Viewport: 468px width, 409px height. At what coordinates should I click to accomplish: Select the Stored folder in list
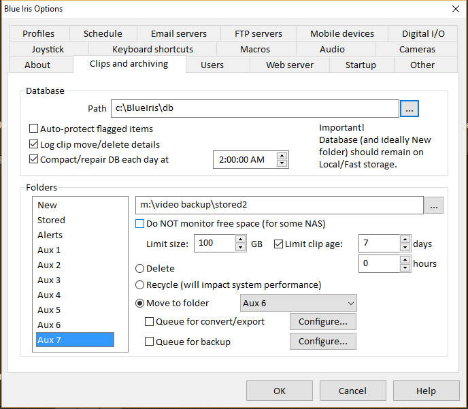pos(75,220)
